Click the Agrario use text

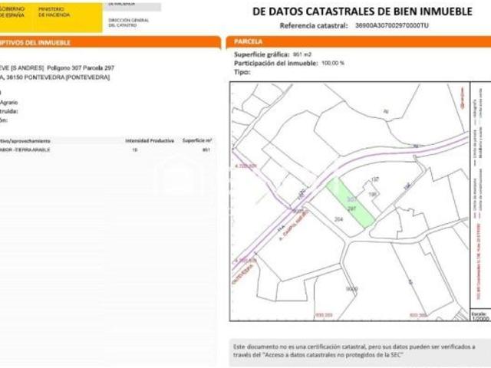click(8, 102)
